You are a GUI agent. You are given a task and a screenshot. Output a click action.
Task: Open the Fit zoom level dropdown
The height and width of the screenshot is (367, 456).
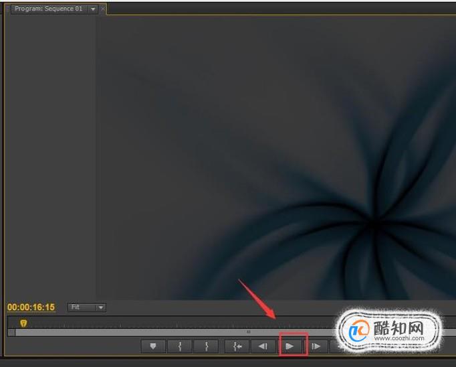click(x=87, y=307)
